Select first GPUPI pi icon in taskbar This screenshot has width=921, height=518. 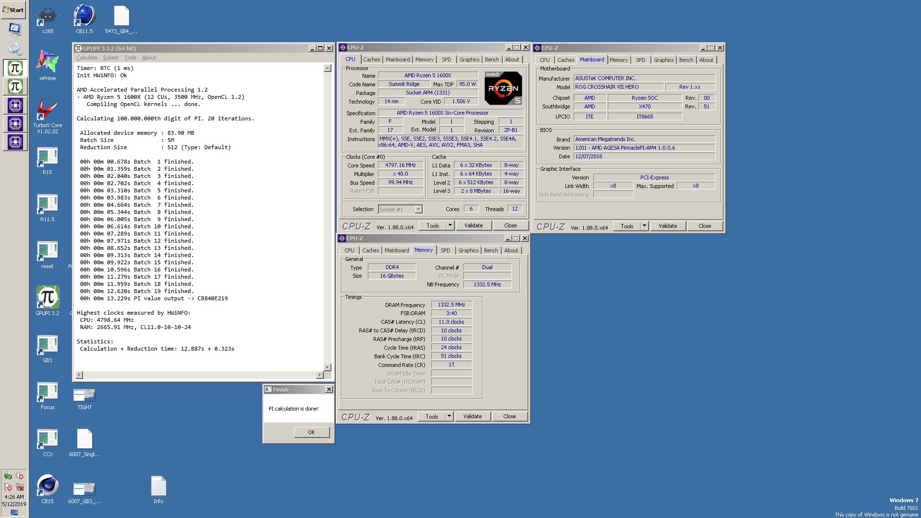click(15, 68)
